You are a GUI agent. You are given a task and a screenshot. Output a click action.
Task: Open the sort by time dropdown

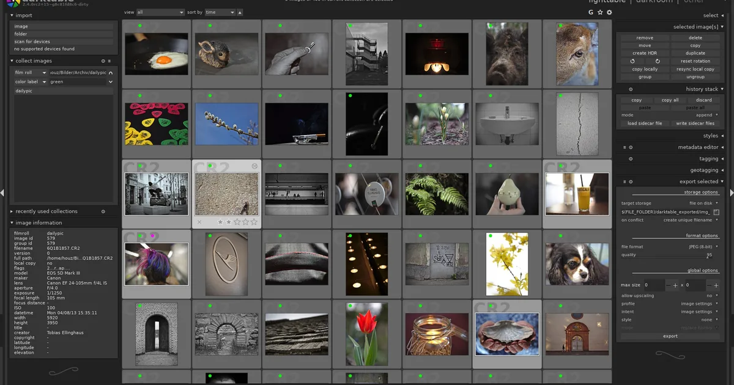click(220, 12)
